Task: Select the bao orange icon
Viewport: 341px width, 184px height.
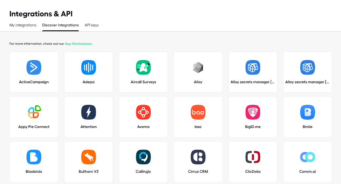Action: click(198, 112)
